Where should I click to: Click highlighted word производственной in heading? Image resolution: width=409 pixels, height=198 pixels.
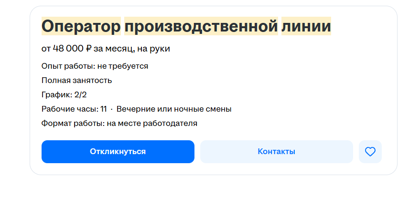(x=201, y=26)
